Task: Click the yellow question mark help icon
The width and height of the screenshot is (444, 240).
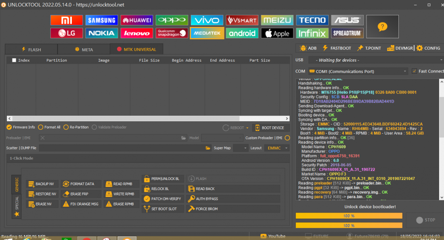Action: pyautogui.click(x=382, y=27)
